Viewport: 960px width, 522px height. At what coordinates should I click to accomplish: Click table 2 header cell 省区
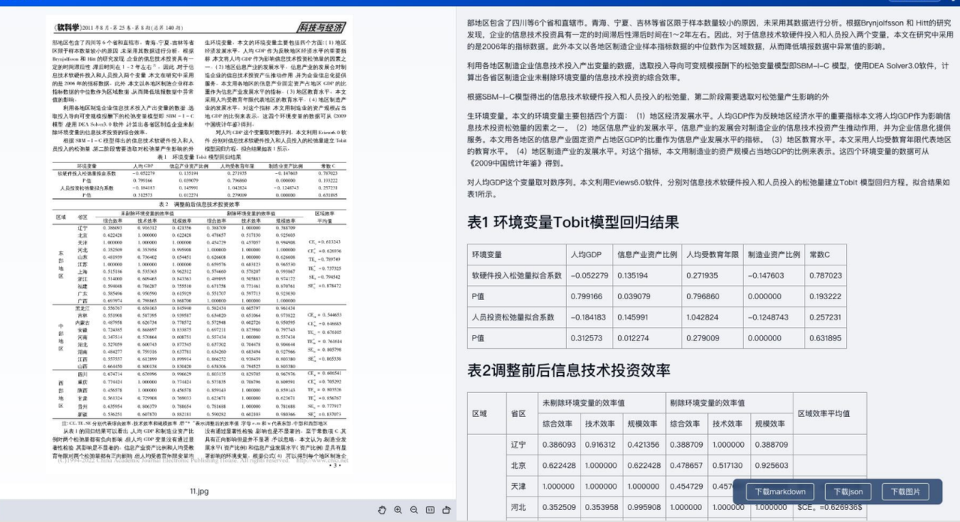click(x=522, y=413)
